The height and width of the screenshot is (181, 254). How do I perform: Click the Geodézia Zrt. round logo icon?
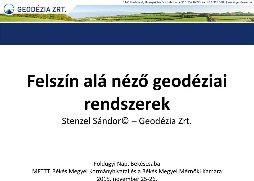tap(9, 9)
